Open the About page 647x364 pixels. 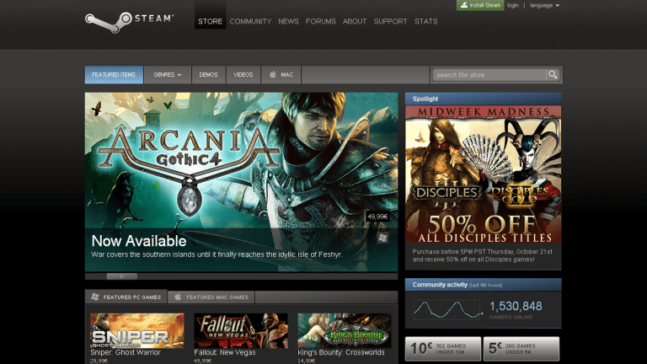click(355, 21)
